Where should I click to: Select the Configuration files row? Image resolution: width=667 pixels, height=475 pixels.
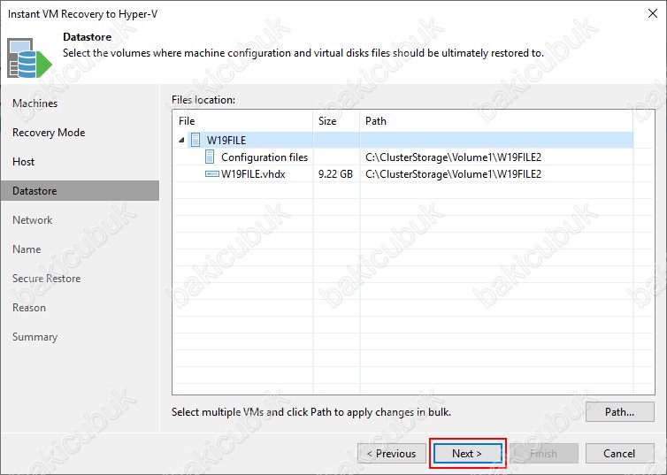pyautogui.click(x=403, y=157)
